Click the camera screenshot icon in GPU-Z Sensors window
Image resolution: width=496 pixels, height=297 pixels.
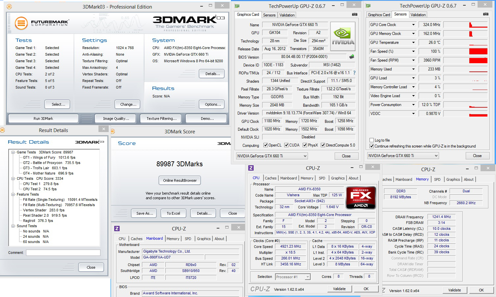[485, 14]
